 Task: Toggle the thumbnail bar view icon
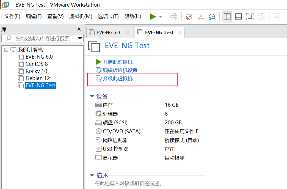point(239,17)
